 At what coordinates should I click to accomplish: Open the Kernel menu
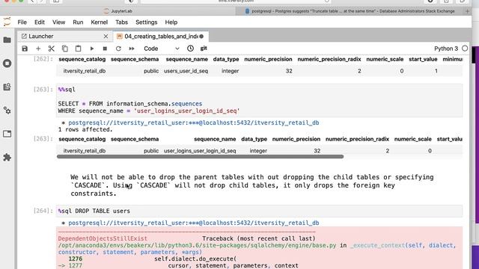tap(100, 22)
